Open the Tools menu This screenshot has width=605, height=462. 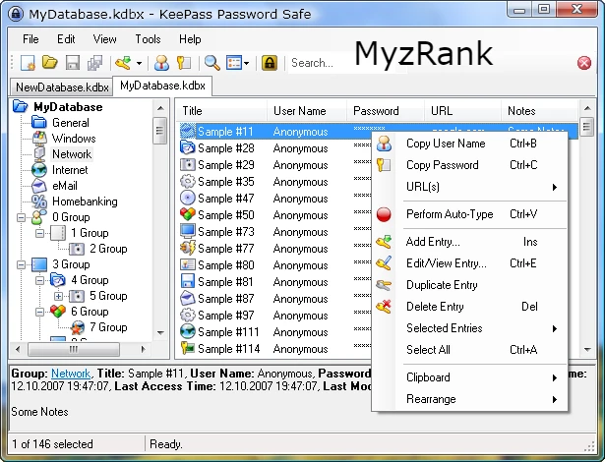pyautogui.click(x=148, y=39)
